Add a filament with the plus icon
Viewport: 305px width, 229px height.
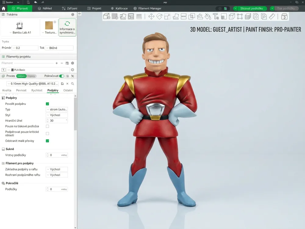point(57,63)
